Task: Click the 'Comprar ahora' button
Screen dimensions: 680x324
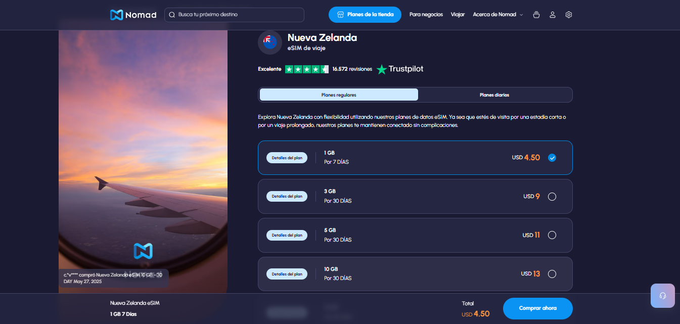Action: pos(537,308)
